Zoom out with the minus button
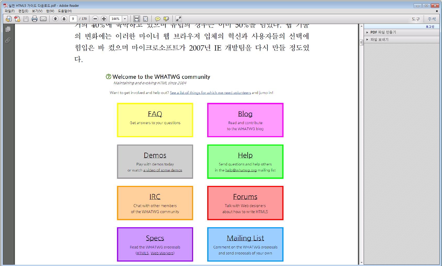Viewport: 442px width, 266px height. click(95, 19)
